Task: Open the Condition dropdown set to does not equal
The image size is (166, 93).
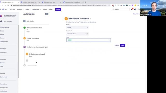Action: point(77,34)
